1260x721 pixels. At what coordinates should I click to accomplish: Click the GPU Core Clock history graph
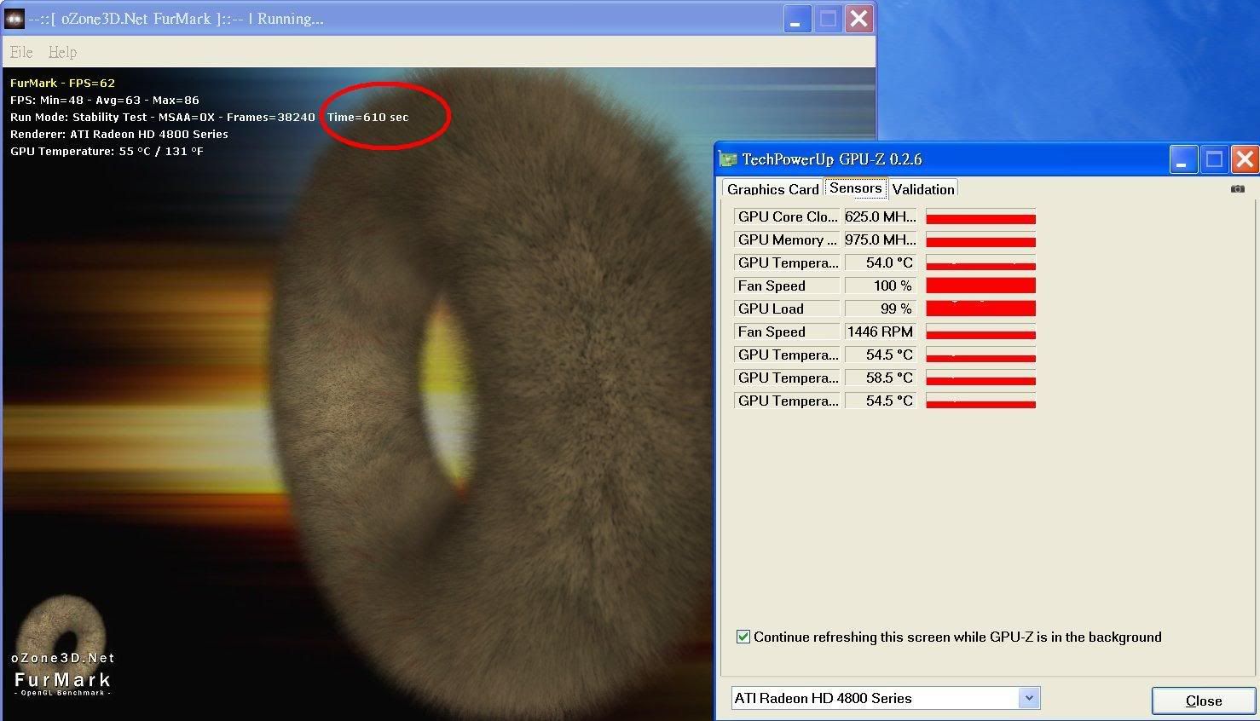(x=980, y=216)
